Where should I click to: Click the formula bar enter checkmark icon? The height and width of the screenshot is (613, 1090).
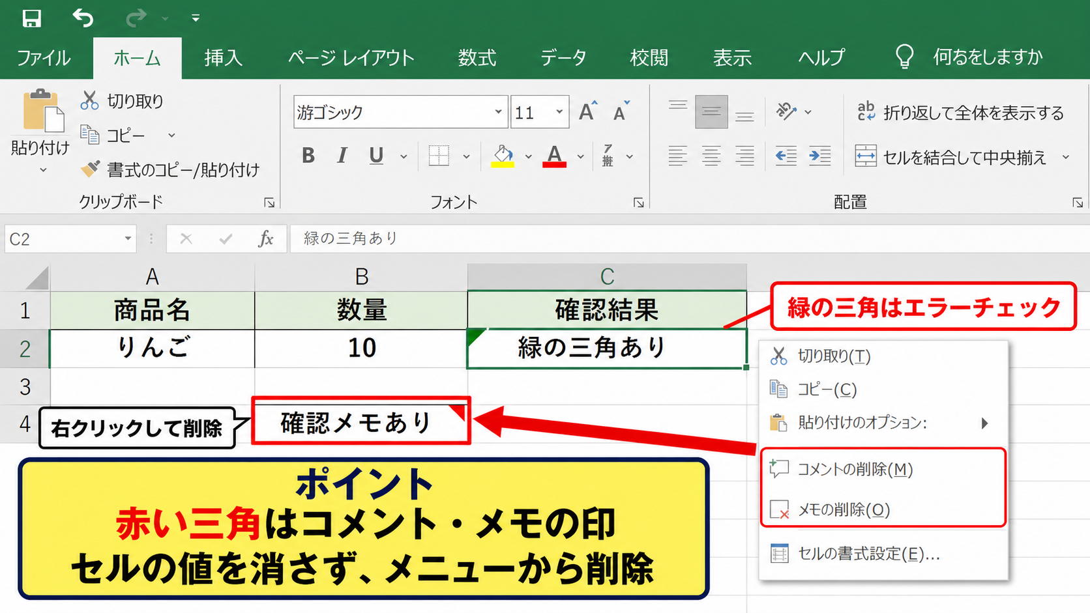(x=226, y=239)
